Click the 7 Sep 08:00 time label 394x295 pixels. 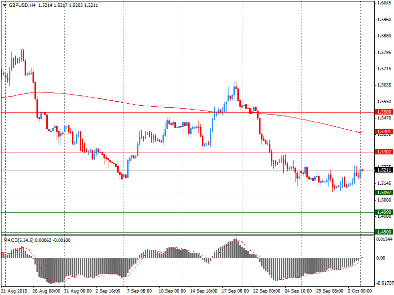pyautogui.click(x=139, y=291)
